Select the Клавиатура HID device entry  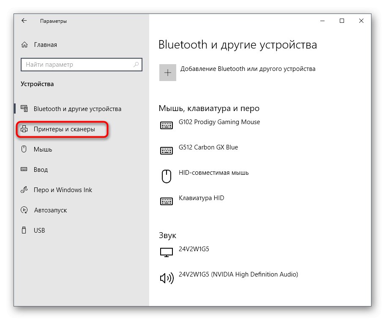click(x=201, y=198)
